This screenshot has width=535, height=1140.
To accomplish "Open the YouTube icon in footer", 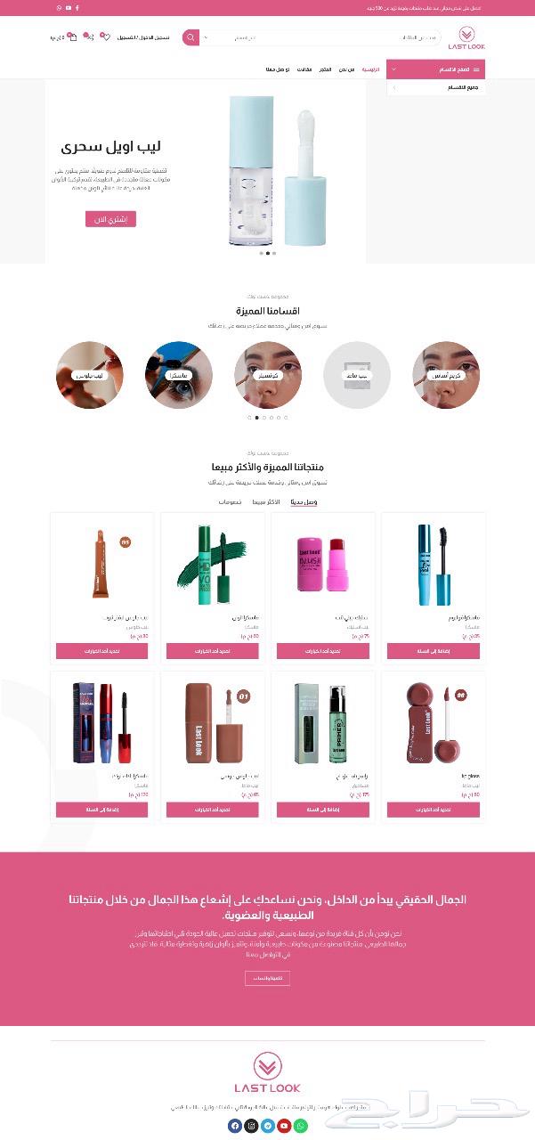I will click(x=284, y=1126).
